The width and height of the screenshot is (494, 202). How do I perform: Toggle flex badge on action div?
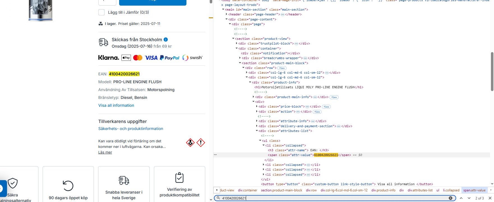(317, 112)
